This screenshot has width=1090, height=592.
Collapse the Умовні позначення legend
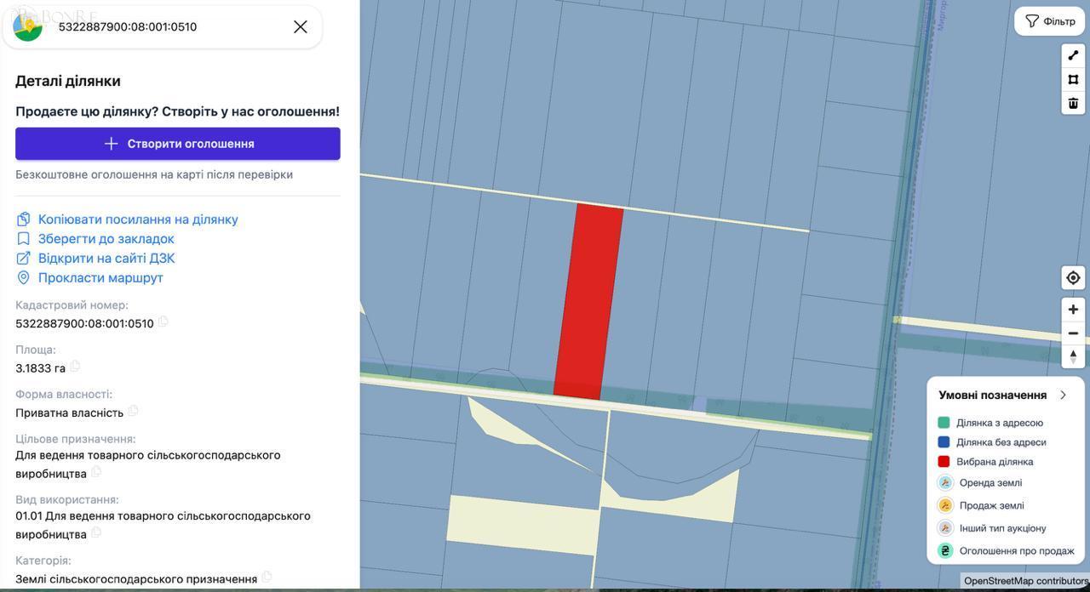pos(1063,395)
